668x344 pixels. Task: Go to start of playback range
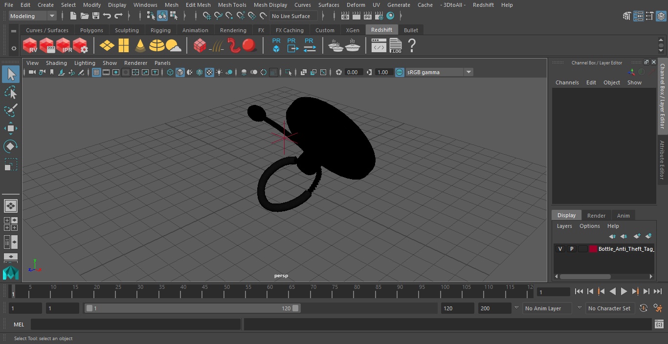(579, 291)
